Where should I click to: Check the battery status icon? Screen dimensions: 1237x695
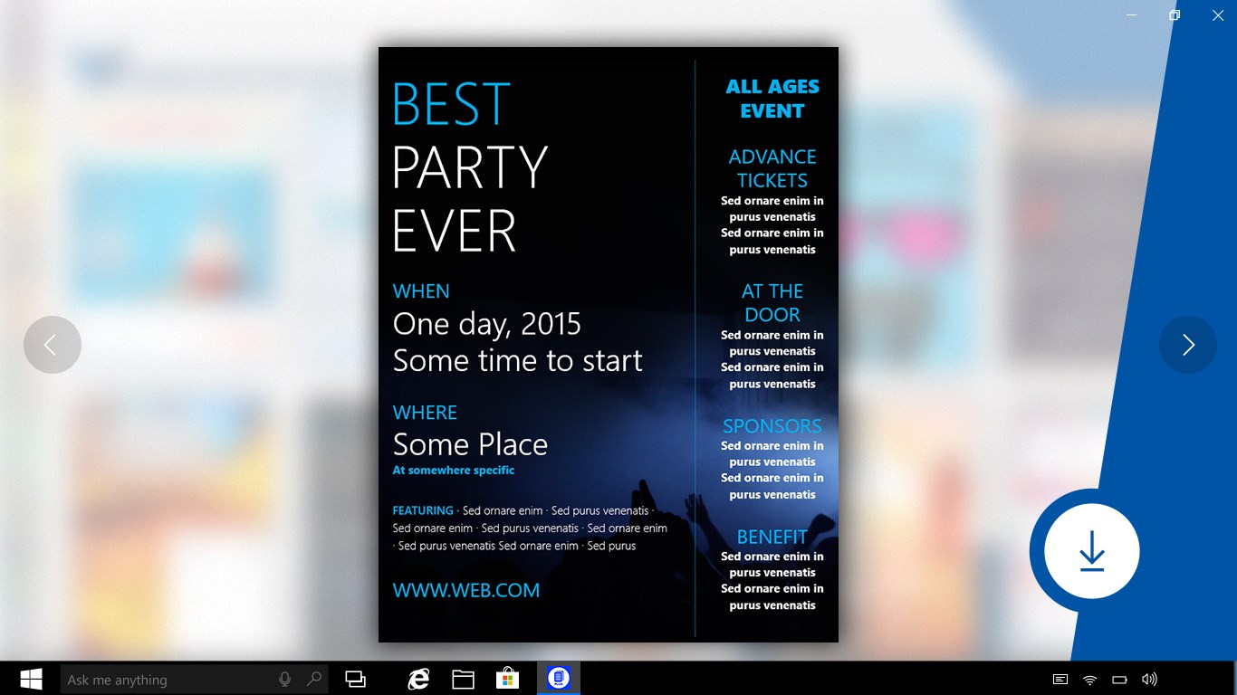[1119, 680]
